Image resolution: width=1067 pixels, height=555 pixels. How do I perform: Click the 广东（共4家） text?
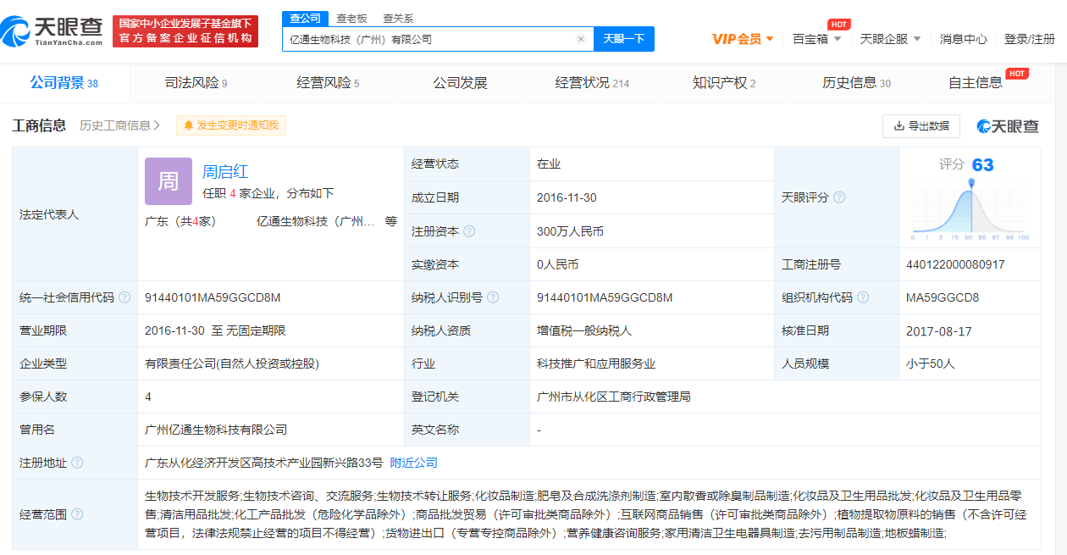181,221
